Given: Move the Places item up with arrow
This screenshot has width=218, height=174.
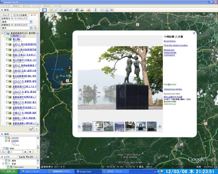Looking at the screenshot, I should 25,152.
